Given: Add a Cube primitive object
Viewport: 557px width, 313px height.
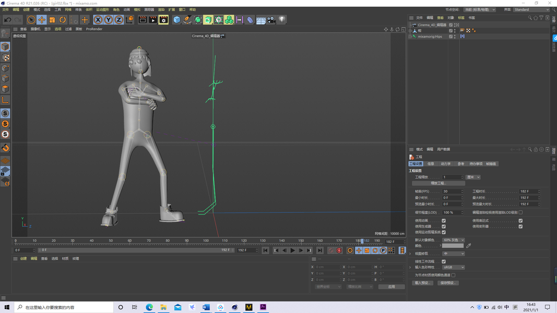Looking at the screenshot, I should (x=176, y=20).
